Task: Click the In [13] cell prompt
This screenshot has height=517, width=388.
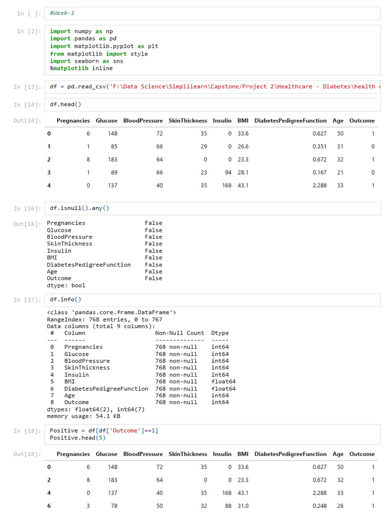Action: [28, 87]
